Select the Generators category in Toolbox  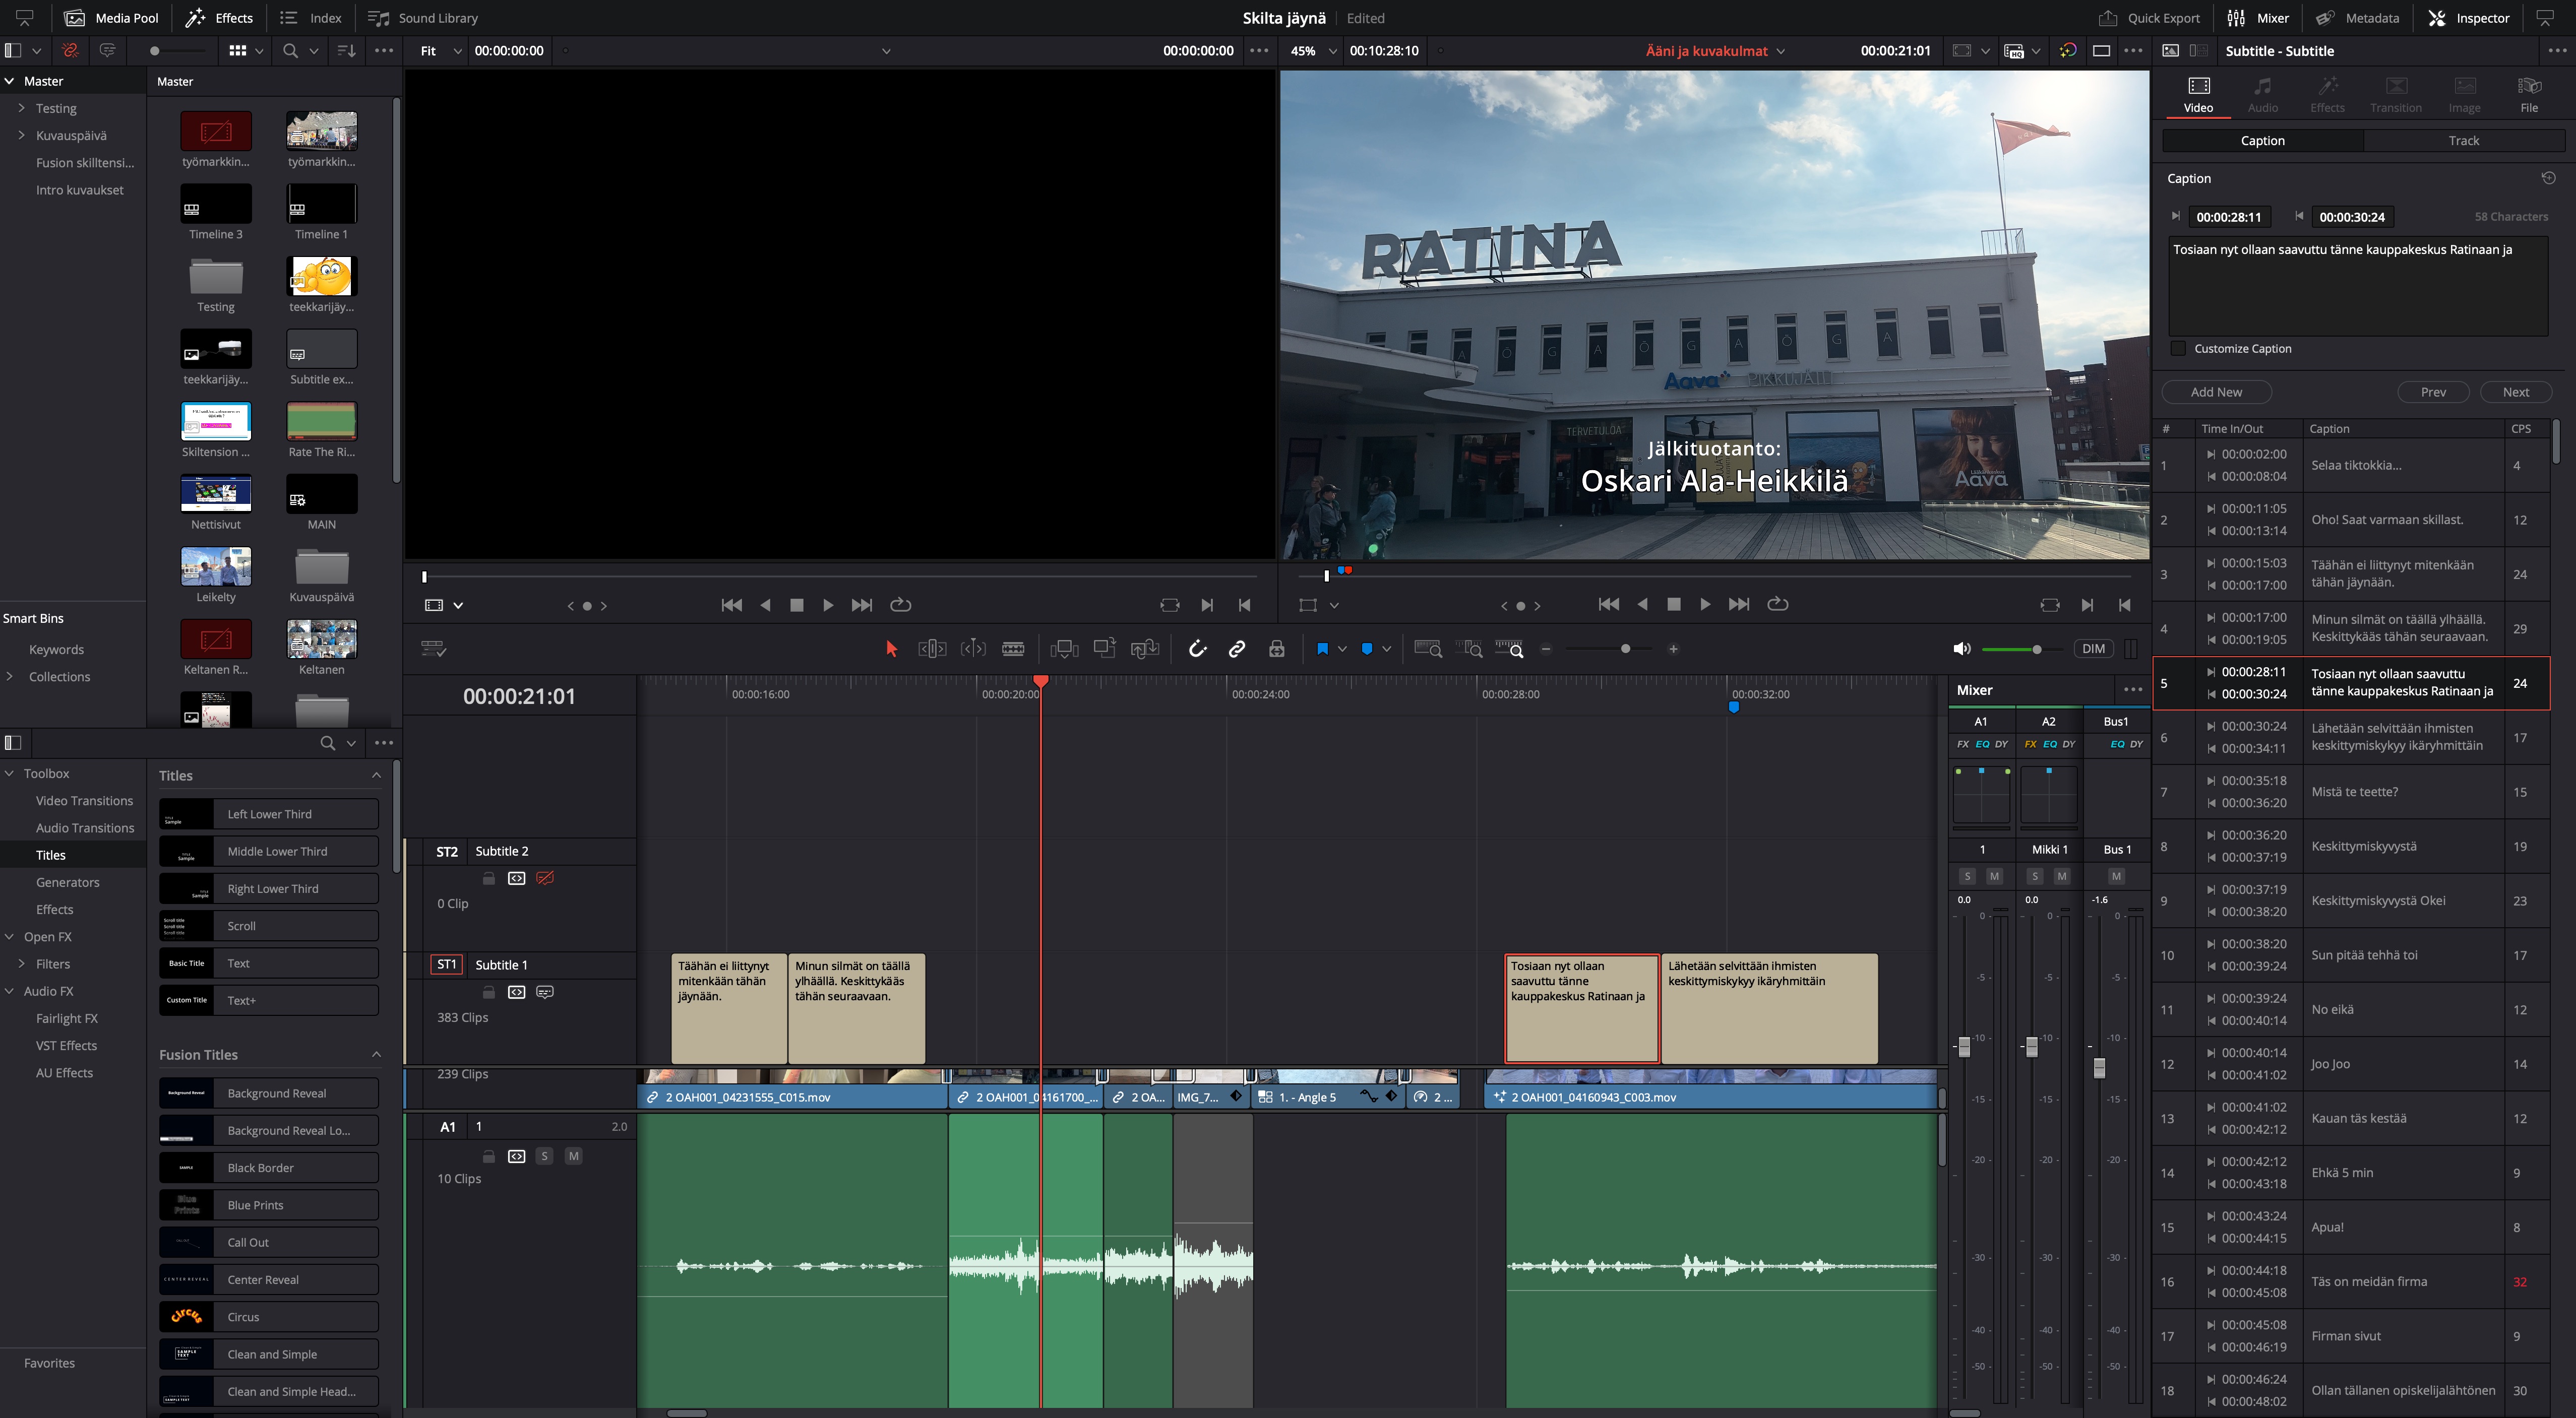67,882
